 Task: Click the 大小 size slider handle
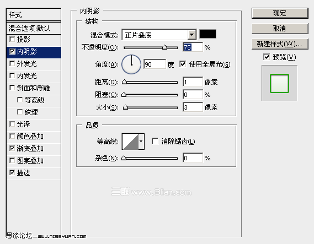126,107
